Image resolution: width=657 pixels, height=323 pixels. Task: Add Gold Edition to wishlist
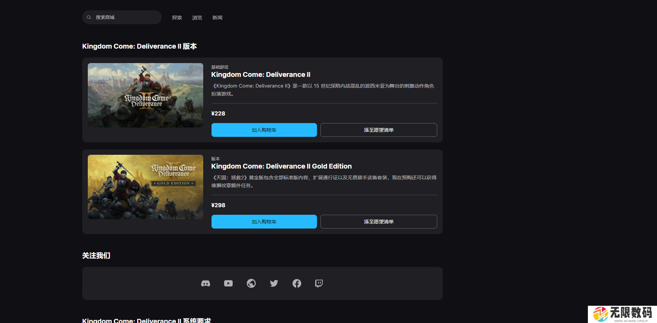coord(378,222)
